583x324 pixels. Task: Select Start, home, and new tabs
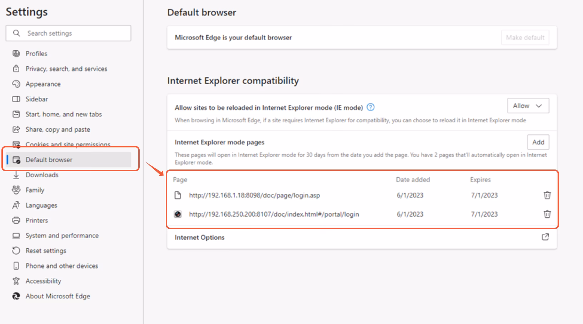tap(64, 114)
